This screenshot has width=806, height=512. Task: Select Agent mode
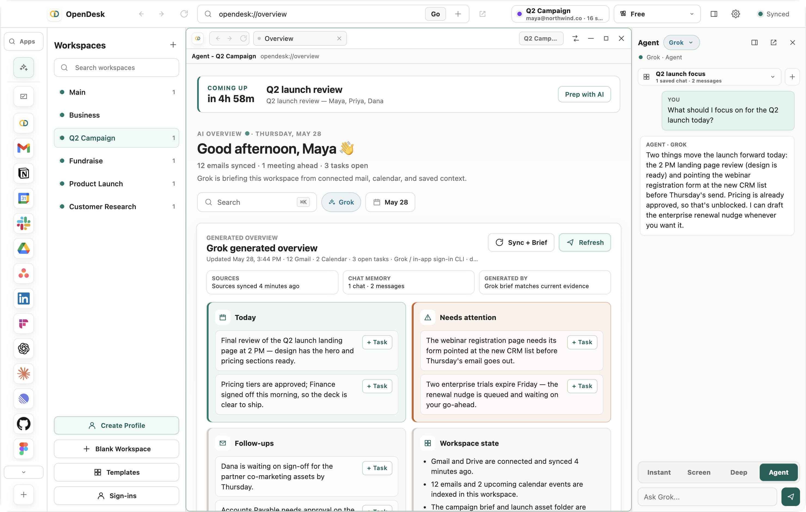(x=778, y=472)
